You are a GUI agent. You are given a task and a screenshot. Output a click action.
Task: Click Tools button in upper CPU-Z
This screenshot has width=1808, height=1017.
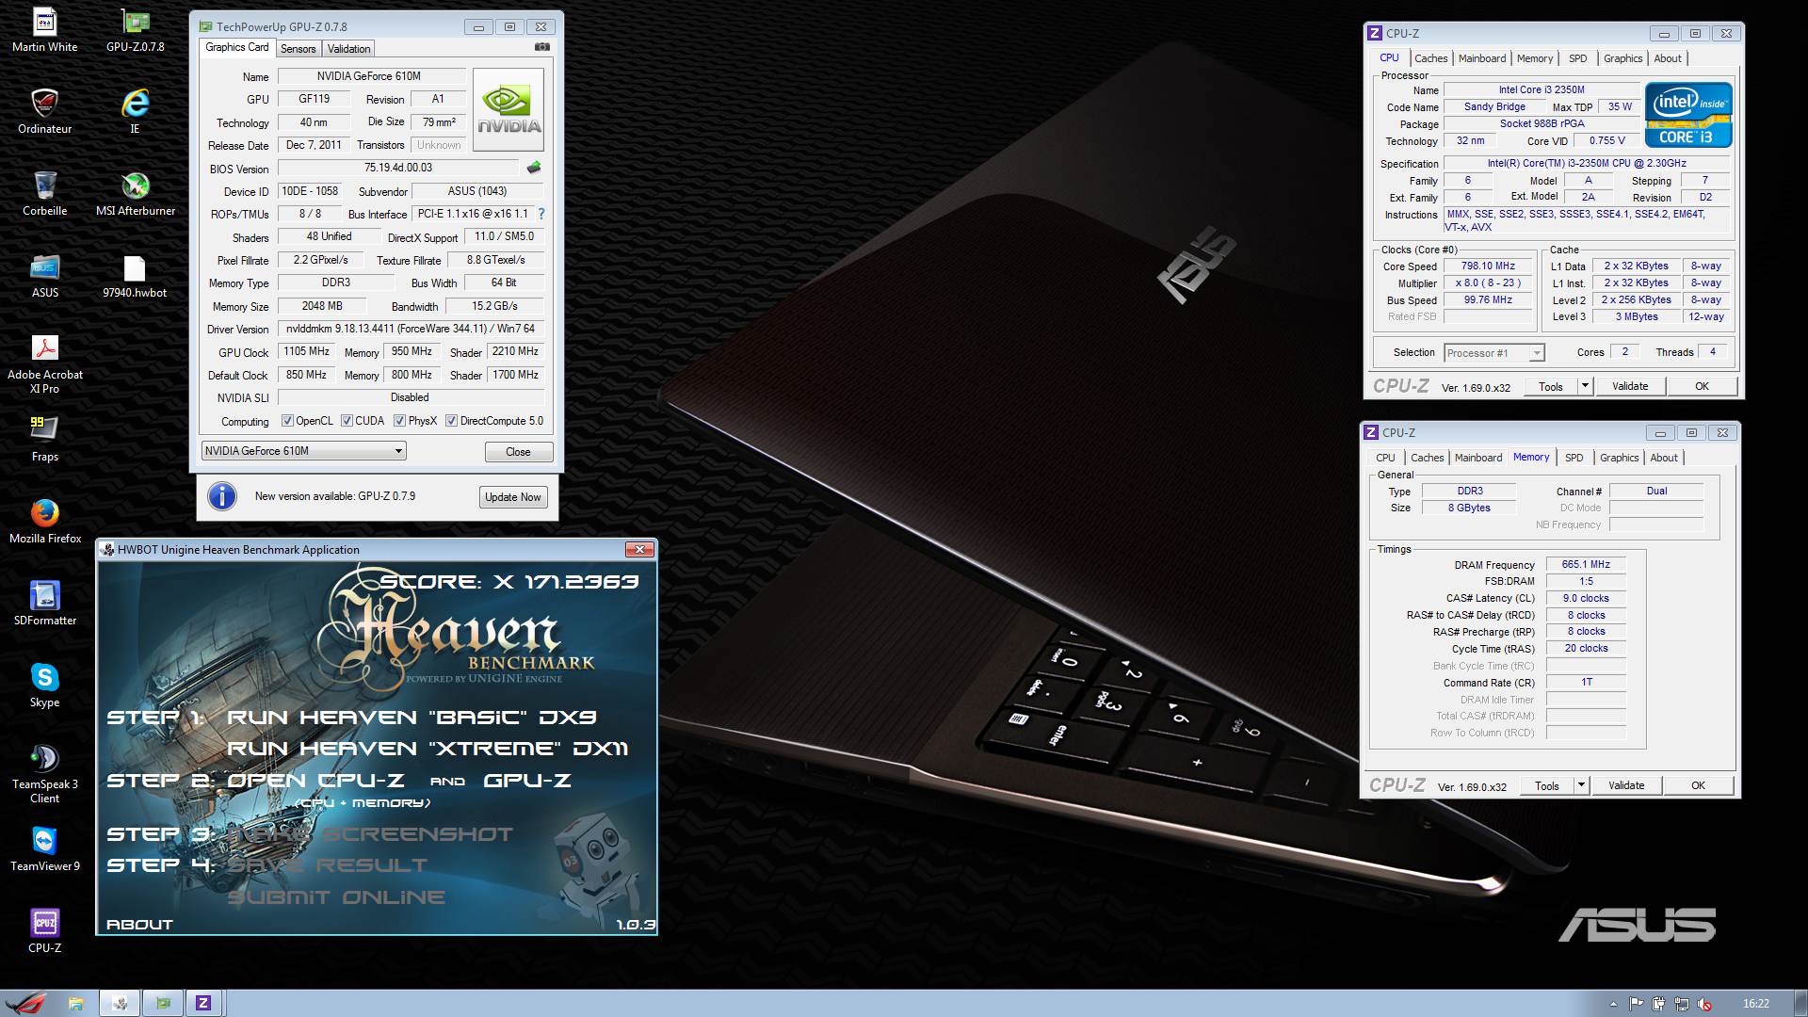[1551, 386]
